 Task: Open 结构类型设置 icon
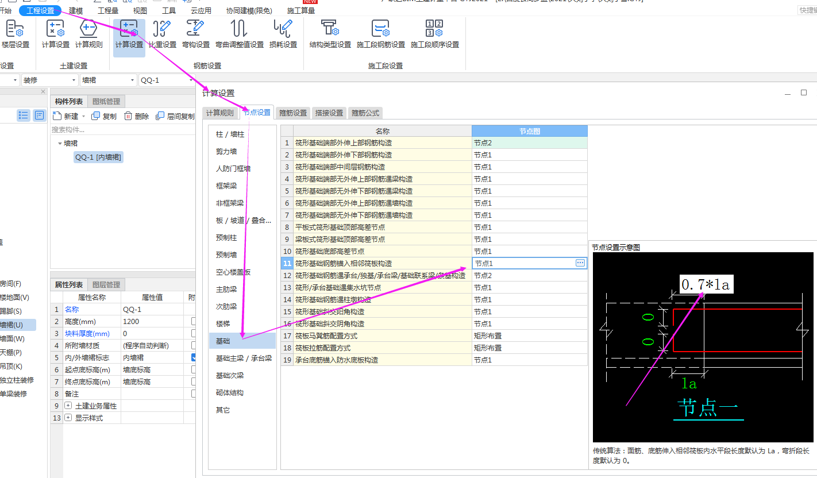click(330, 29)
